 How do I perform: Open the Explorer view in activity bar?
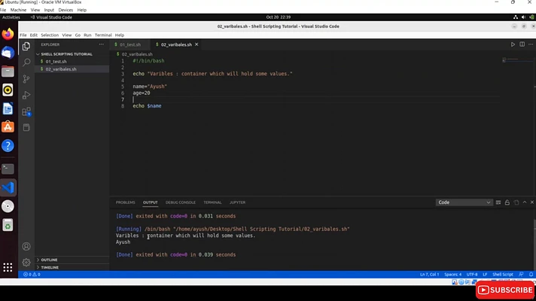(26, 46)
